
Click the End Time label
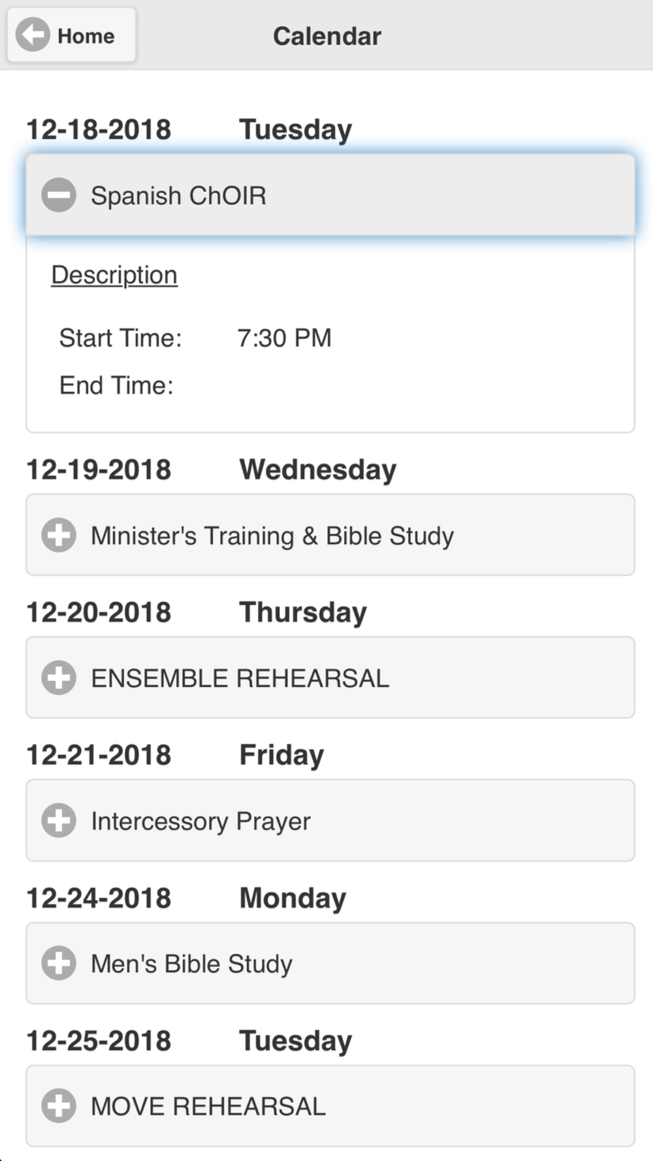(116, 385)
